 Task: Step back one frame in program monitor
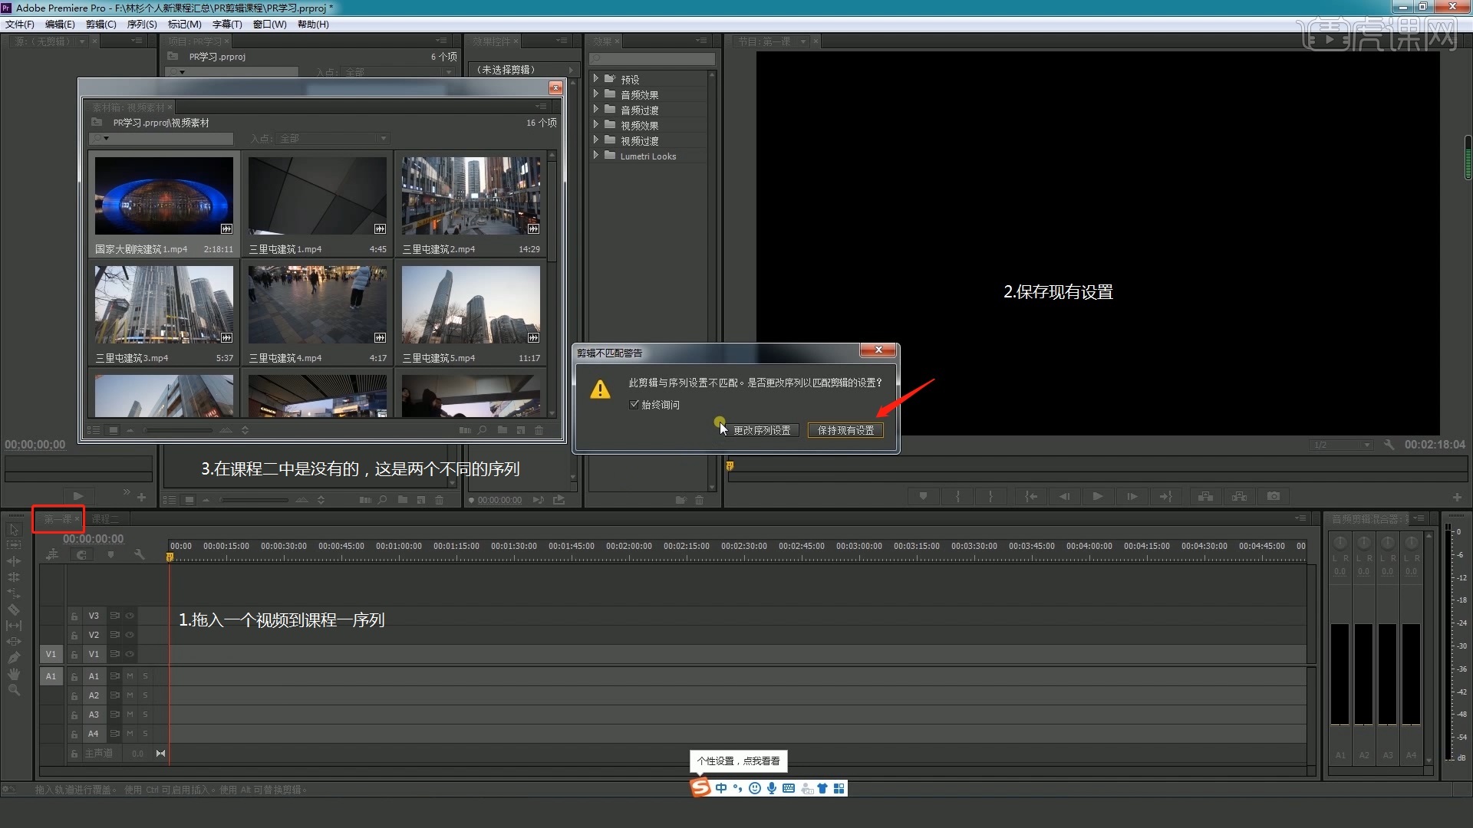point(1064,497)
